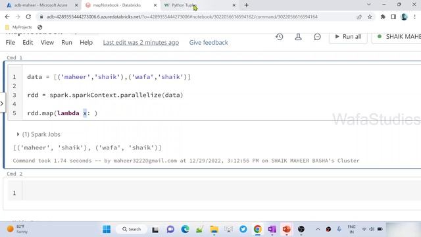Image resolution: width=421 pixels, height=237 pixels.
Task: Share this page via address bar icon
Action: point(359,16)
